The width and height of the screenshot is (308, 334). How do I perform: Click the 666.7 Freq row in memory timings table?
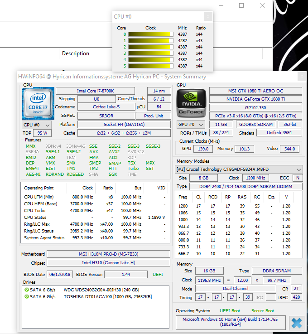tap(238, 254)
